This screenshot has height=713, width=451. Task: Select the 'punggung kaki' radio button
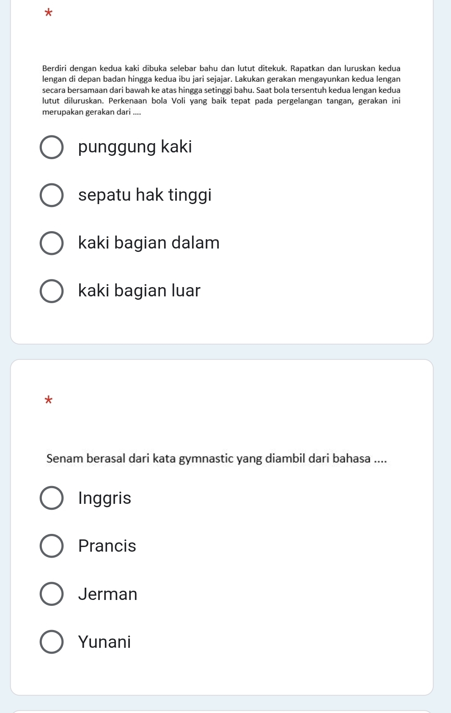pos(52,147)
